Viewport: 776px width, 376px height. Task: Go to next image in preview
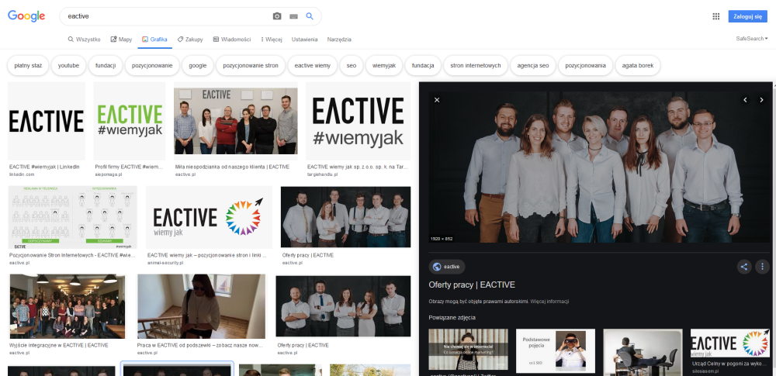pos(762,100)
